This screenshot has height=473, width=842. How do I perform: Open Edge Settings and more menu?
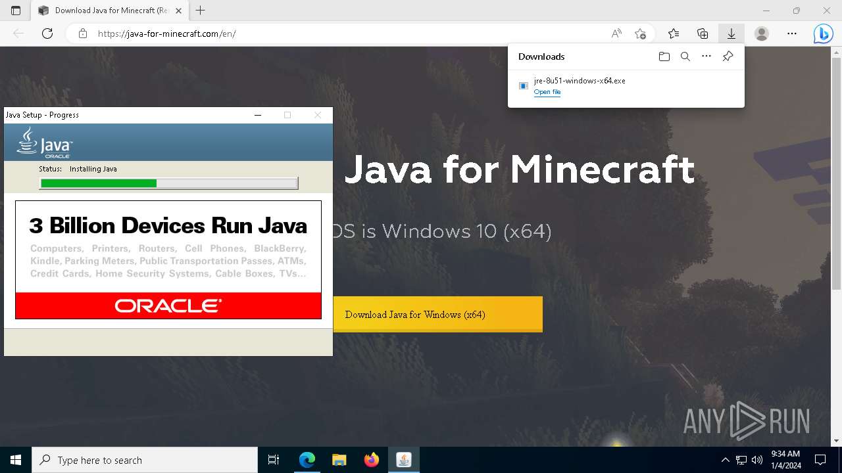792,34
